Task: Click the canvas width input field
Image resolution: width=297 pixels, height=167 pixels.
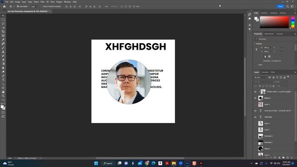Action: [267, 47]
